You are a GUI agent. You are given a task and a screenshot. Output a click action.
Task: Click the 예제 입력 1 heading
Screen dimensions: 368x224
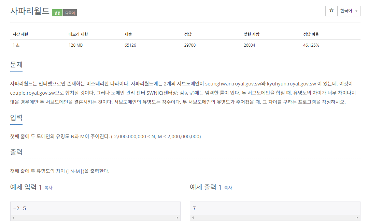(26, 187)
